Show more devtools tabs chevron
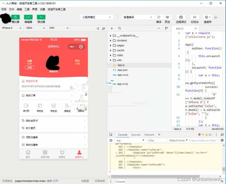226x184 pixels. click(x=159, y=135)
